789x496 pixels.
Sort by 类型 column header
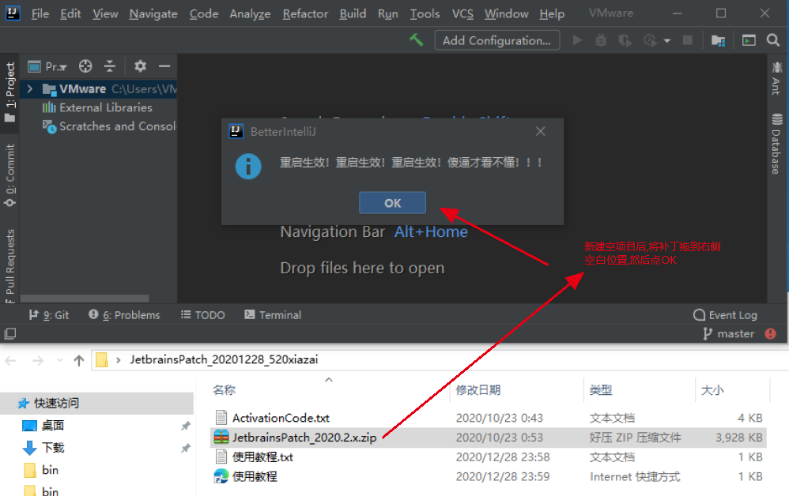[601, 390]
